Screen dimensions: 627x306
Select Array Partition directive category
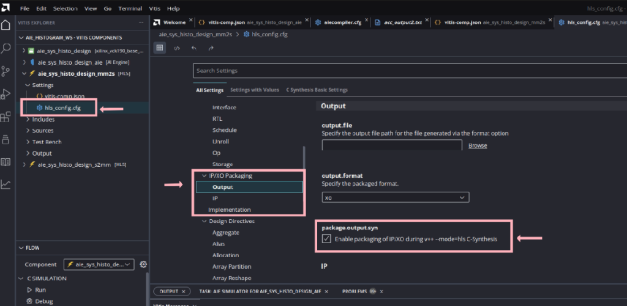231,266
